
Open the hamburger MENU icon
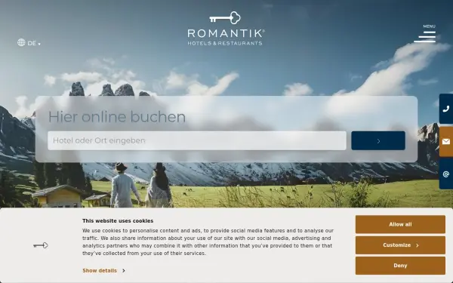click(x=424, y=37)
